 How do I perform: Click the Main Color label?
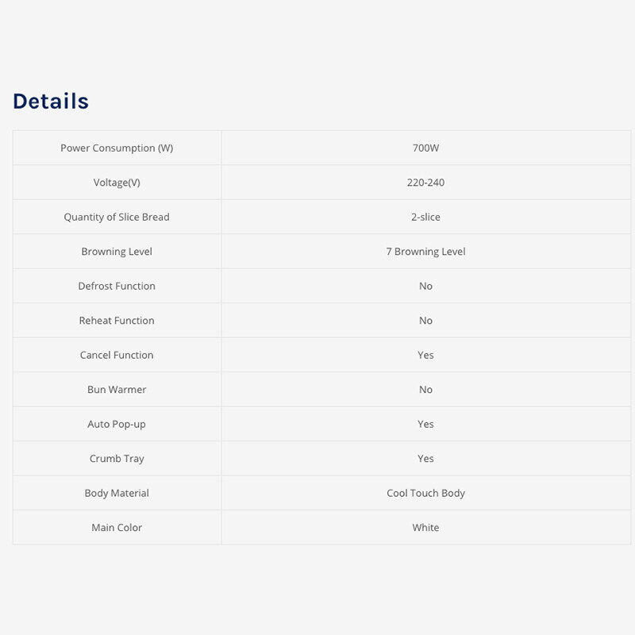click(117, 528)
